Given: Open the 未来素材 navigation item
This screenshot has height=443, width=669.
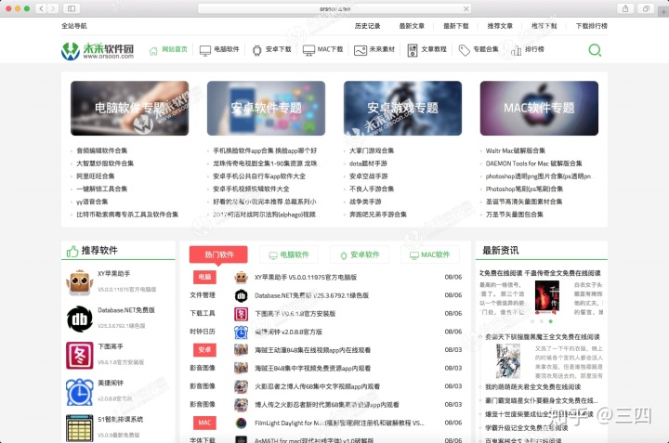Looking at the screenshot, I should 374,50.
